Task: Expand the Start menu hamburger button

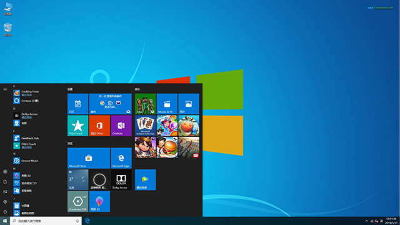Action: [5, 89]
